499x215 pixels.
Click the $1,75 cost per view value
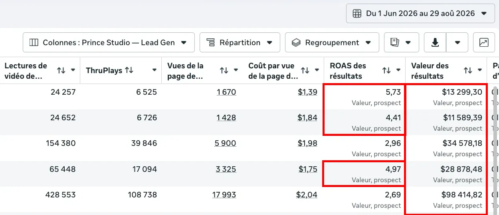(x=308, y=169)
